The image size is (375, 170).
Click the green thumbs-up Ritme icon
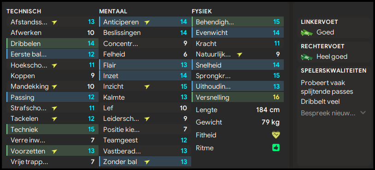[x=276, y=148]
